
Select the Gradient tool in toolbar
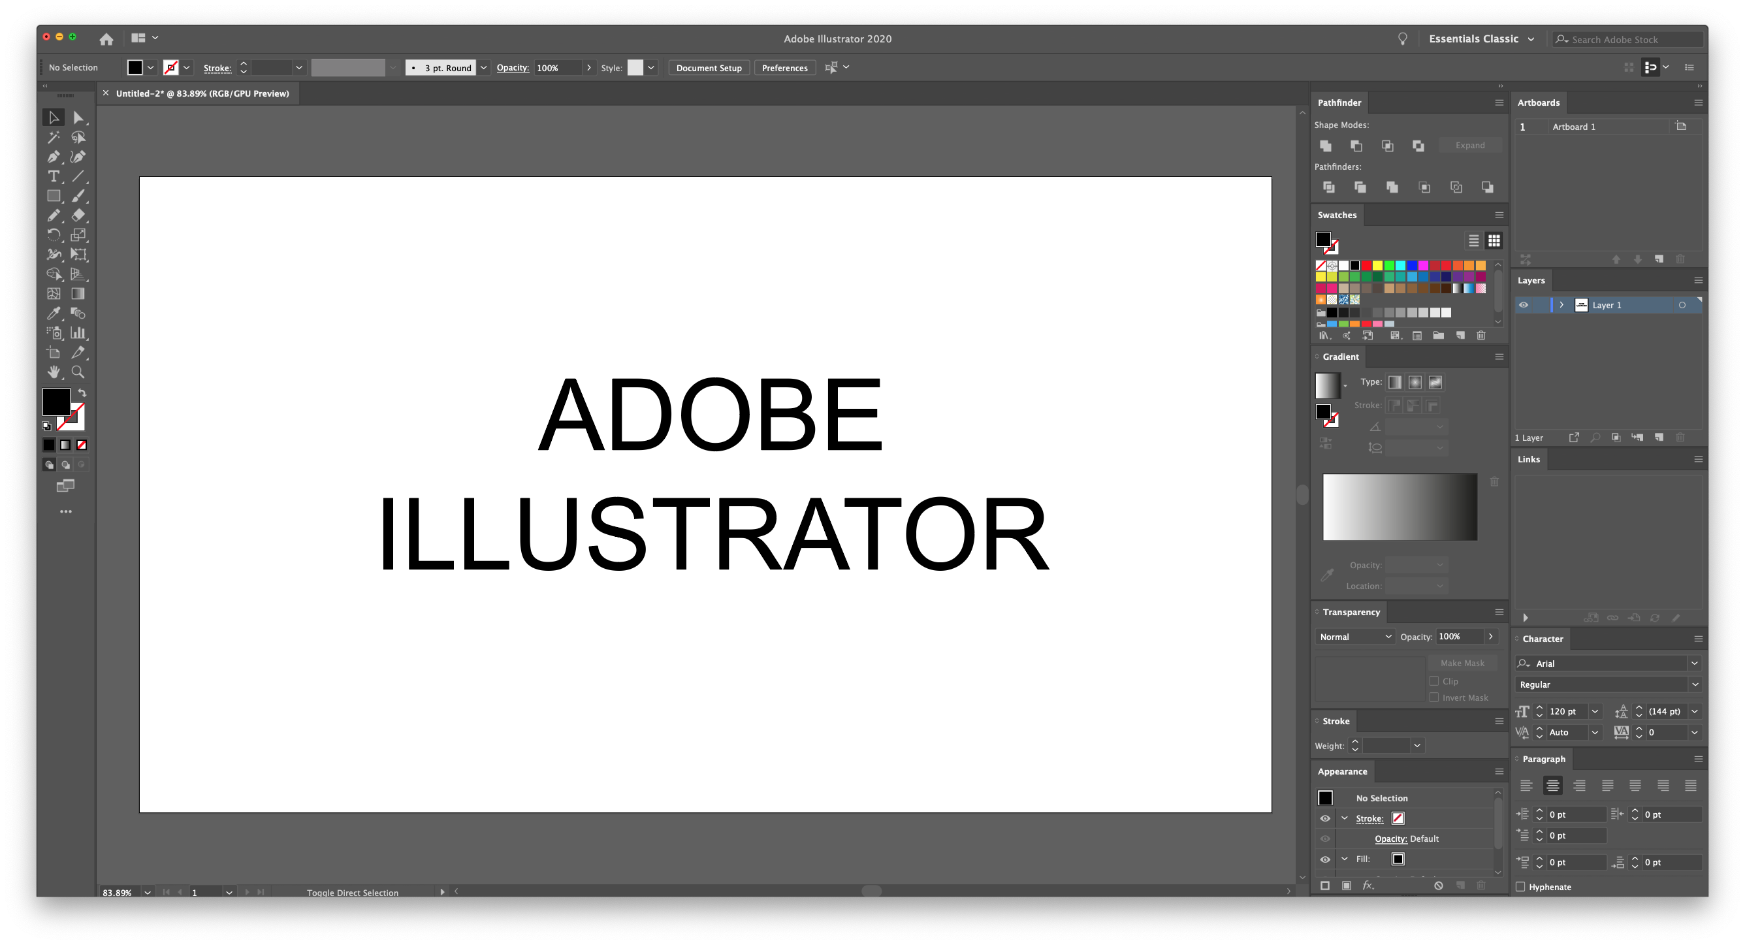78,294
